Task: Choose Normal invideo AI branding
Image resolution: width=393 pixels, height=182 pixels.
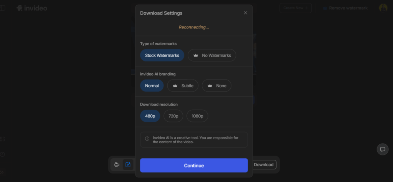Action: pos(152,86)
